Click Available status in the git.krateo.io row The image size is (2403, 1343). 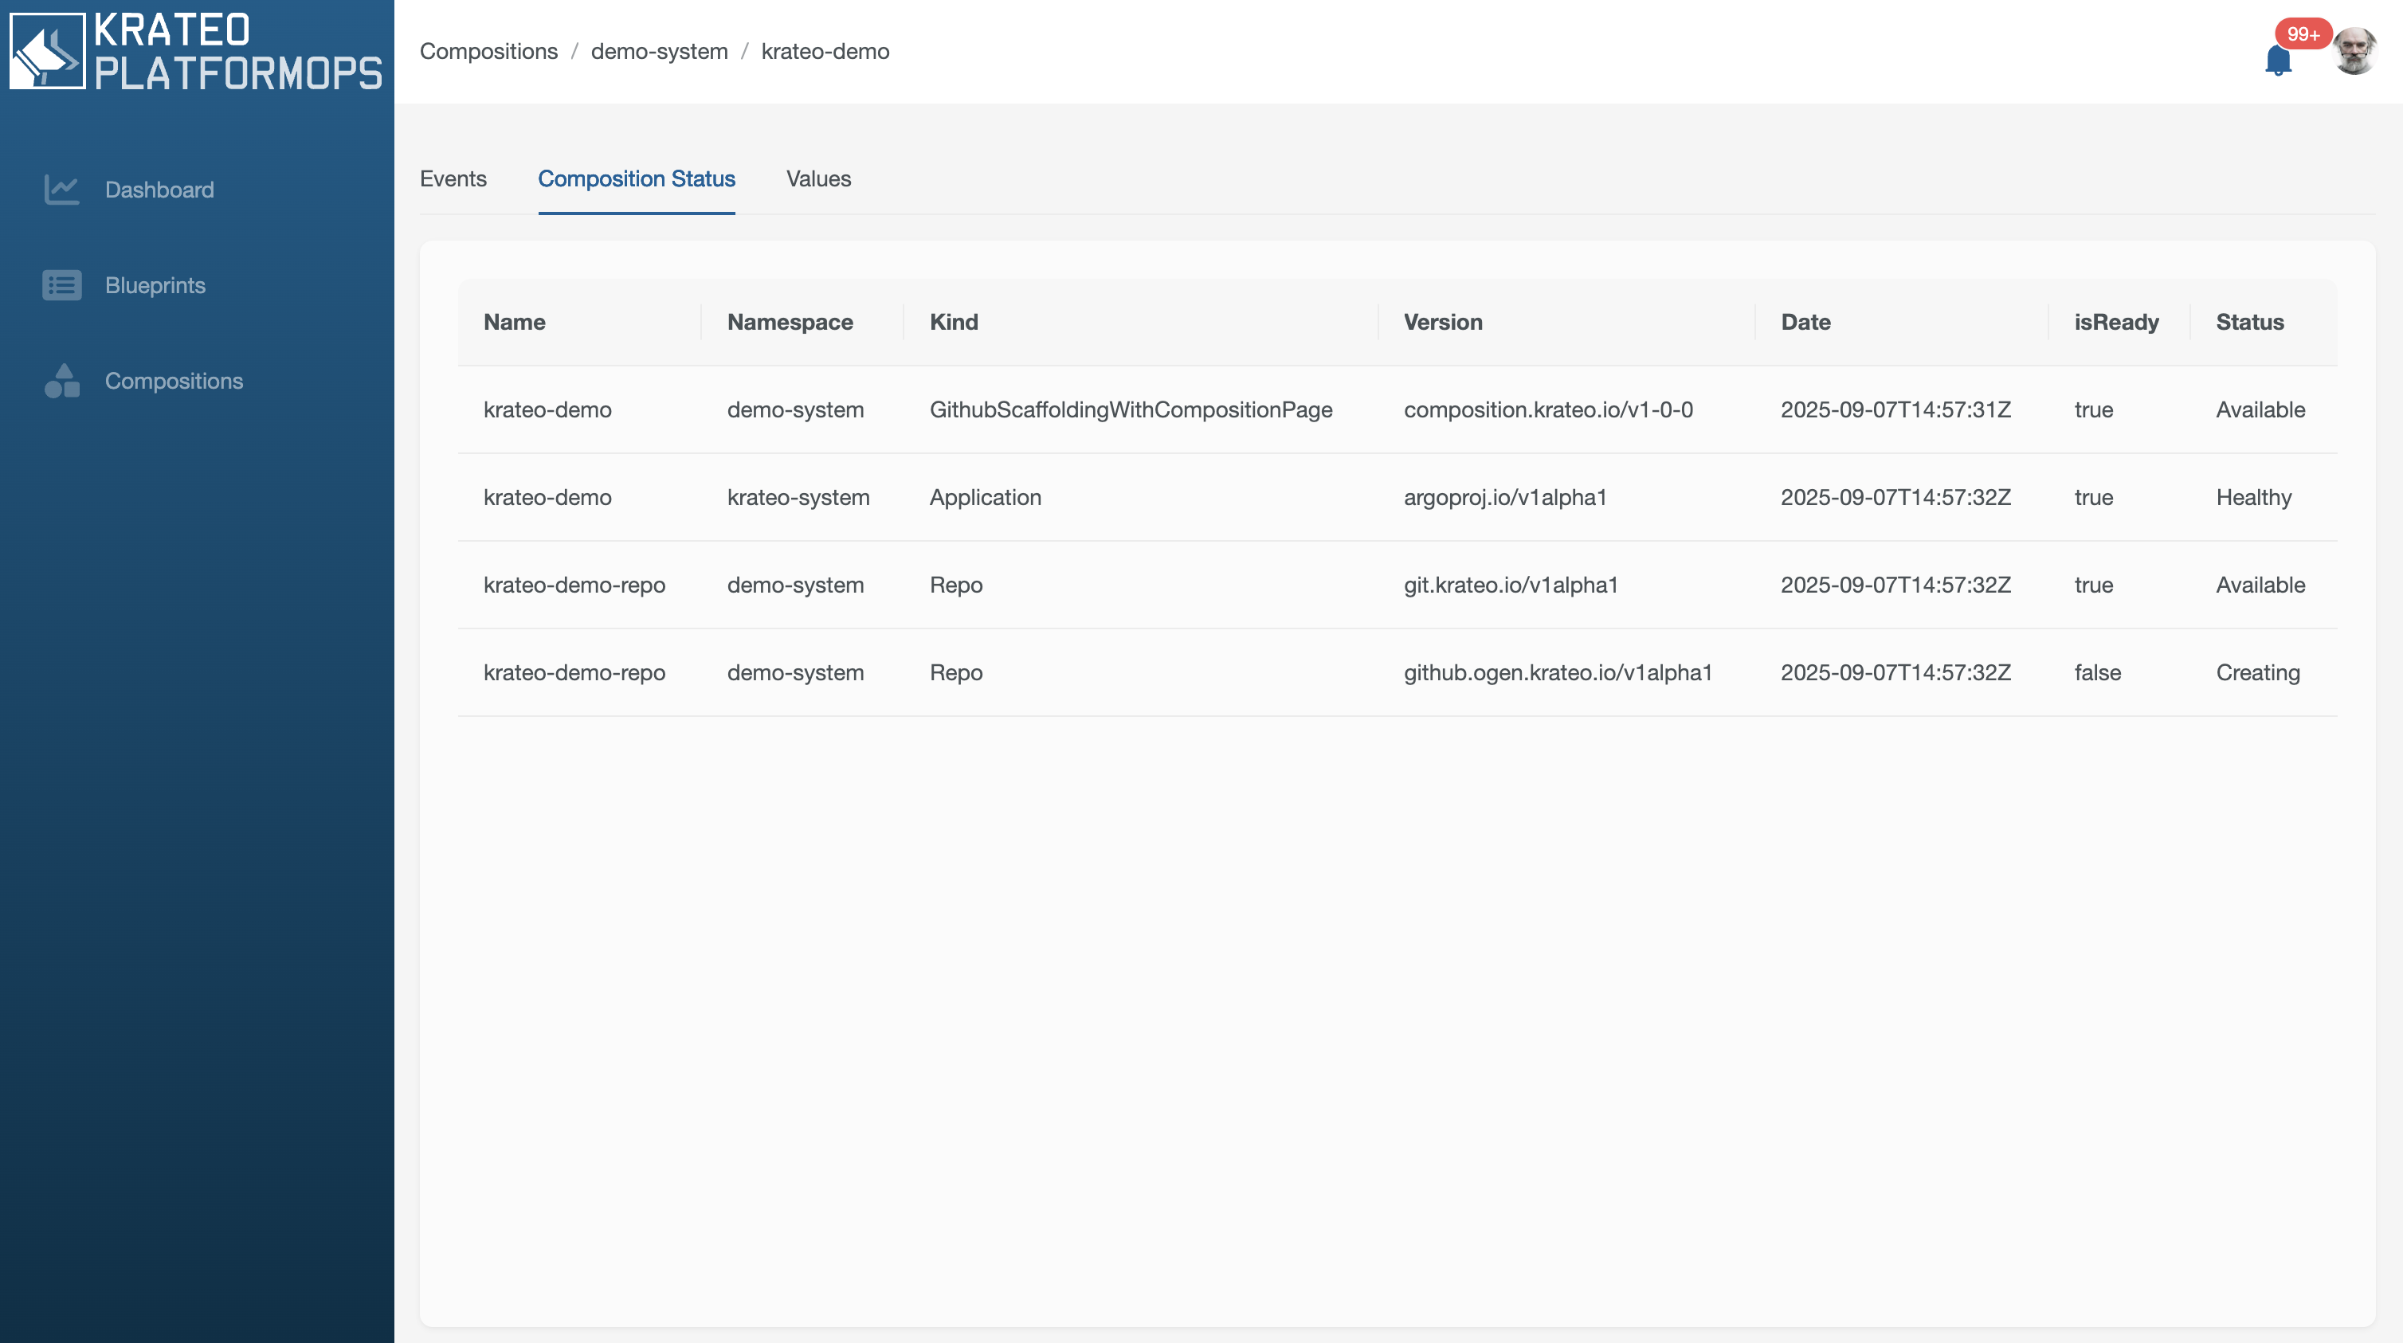pyautogui.click(x=2260, y=585)
